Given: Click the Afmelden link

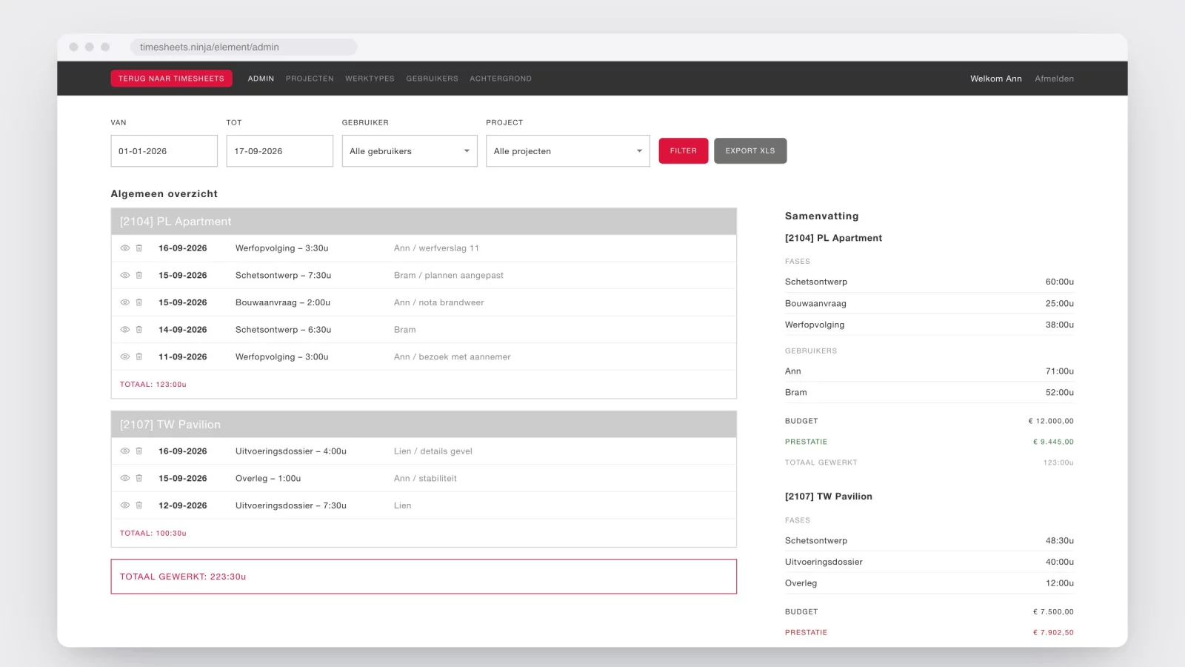Looking at the screenshot, I should 1054,79.
